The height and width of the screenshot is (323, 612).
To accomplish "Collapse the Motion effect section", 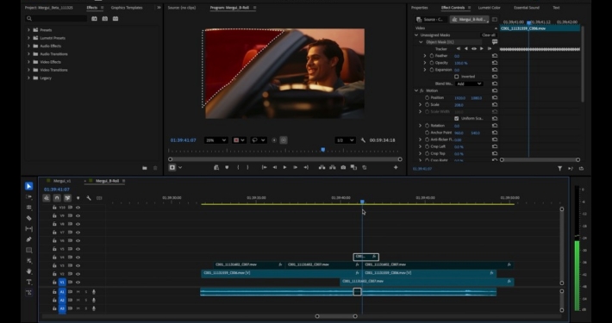I will 416,90.
